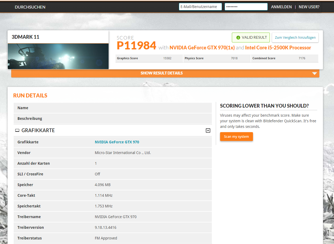This screenshot has width=334, height=244.
Task: Click the Treiberversion value 9.18.13.4416
Action: (106, 227)
